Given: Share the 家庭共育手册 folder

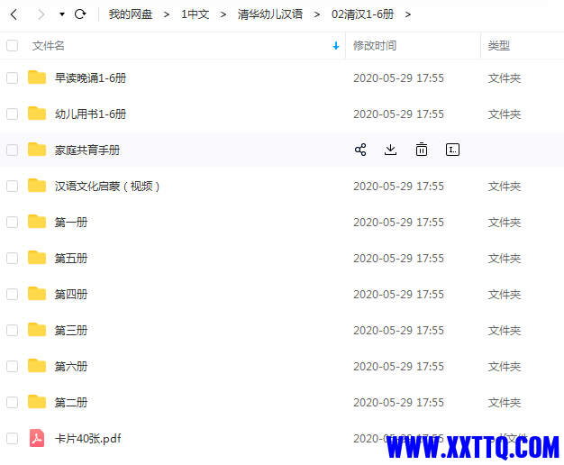Looking at the screenshot, I should click(x=360, y=150).
